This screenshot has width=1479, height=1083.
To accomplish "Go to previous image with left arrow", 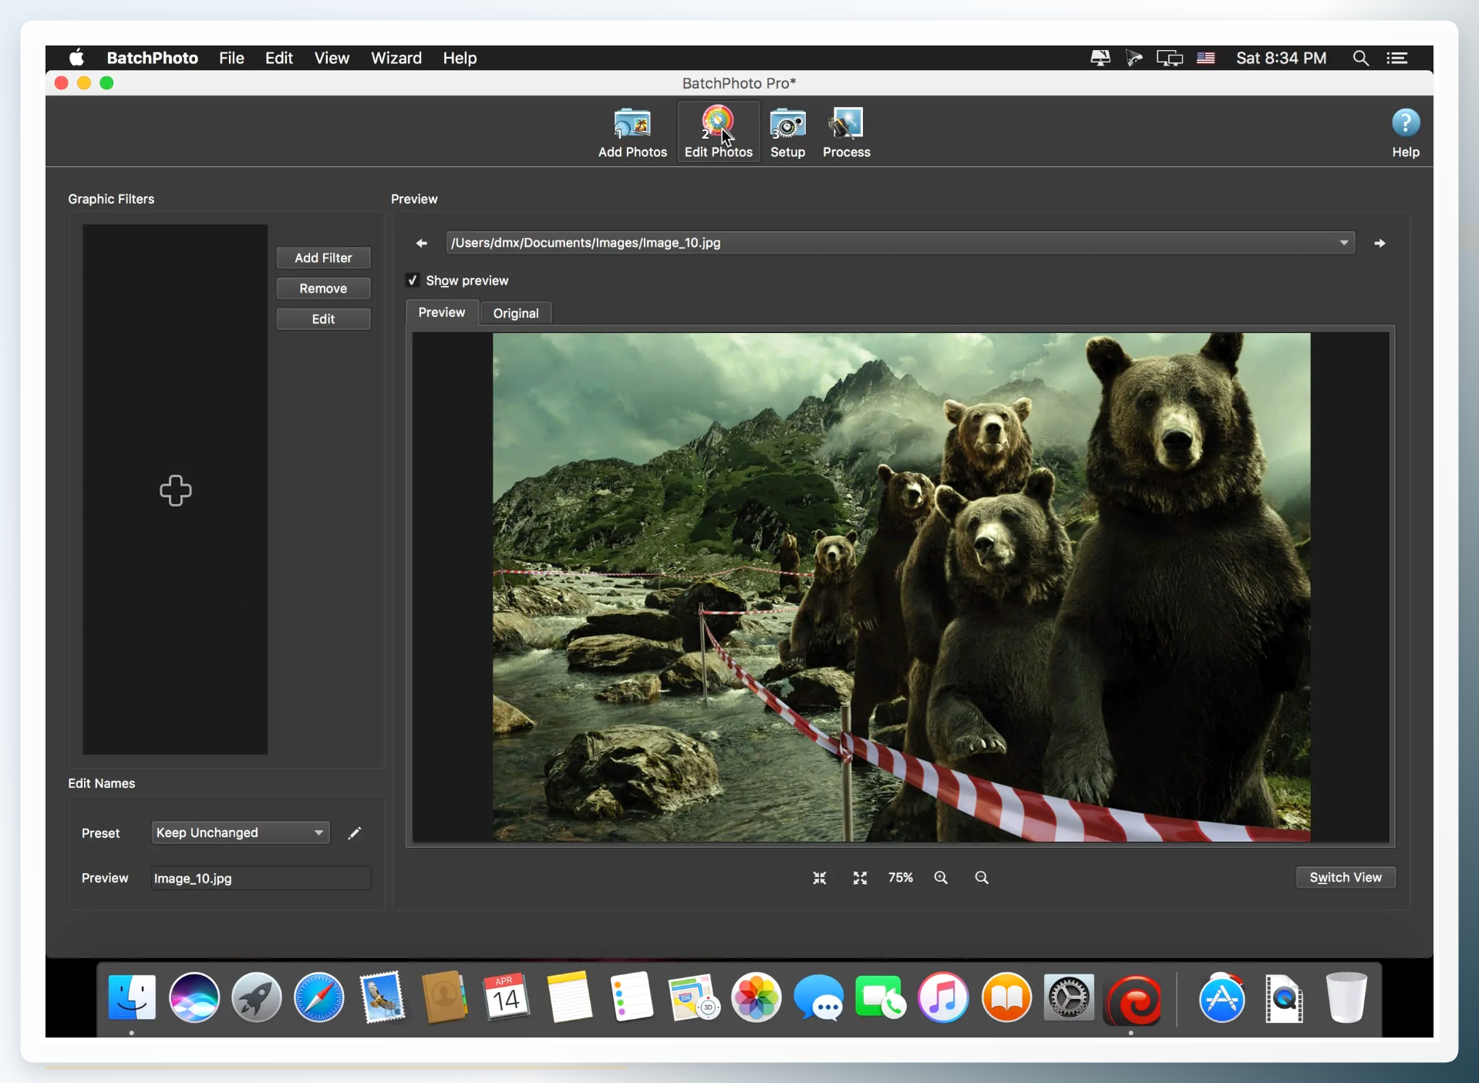I will [x=421, y=243].
